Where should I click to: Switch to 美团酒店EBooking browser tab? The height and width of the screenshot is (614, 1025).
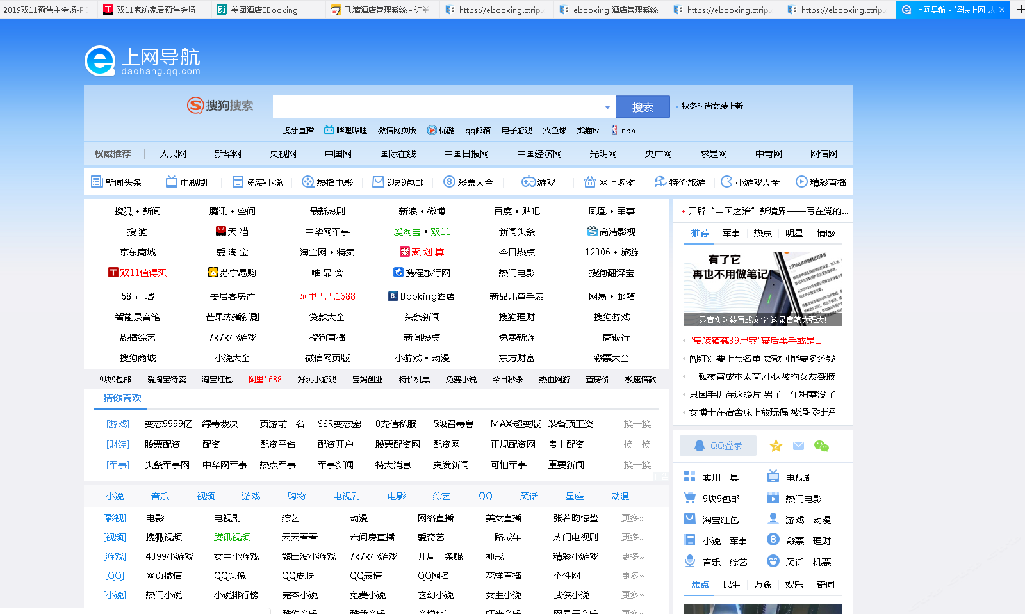click(x=270, y=10)
